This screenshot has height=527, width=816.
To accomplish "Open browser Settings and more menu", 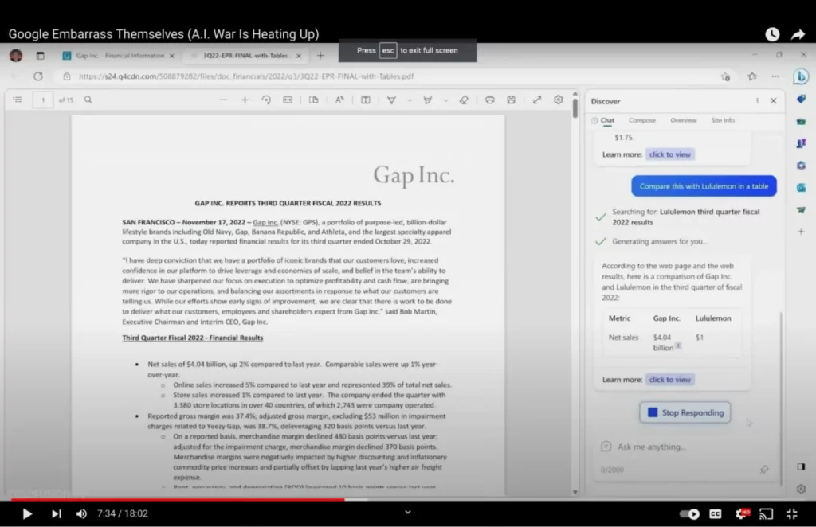I will (775, 76).
